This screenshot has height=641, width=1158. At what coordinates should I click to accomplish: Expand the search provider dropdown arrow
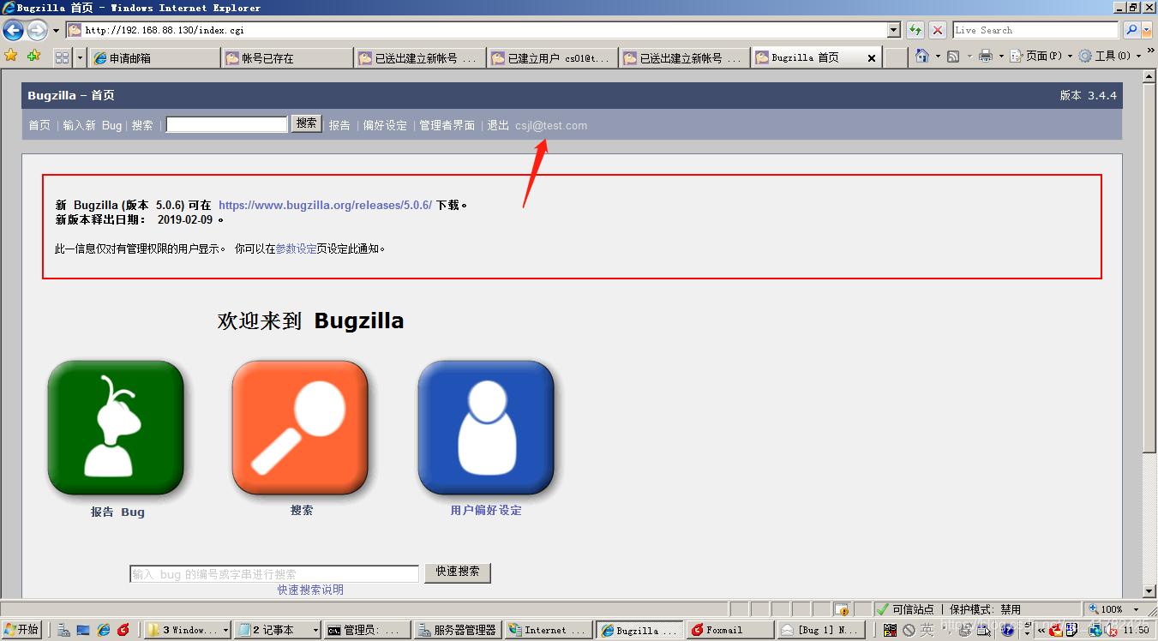pos(1149,30)
